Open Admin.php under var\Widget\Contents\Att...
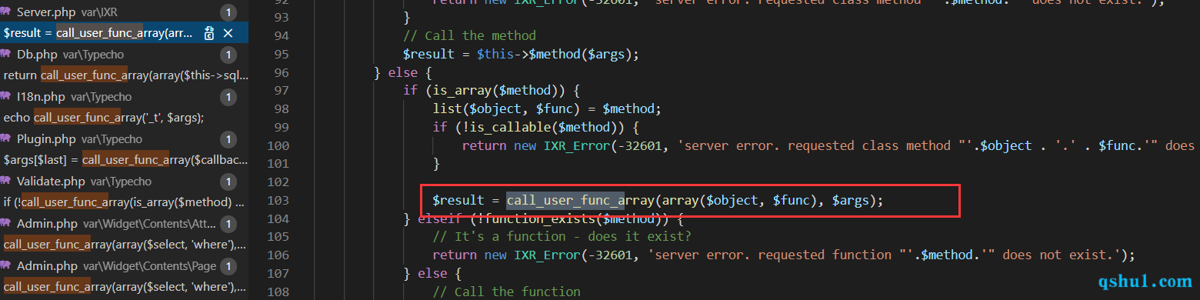The height and width of the screenshot is (300, 1200). [124, 224]
